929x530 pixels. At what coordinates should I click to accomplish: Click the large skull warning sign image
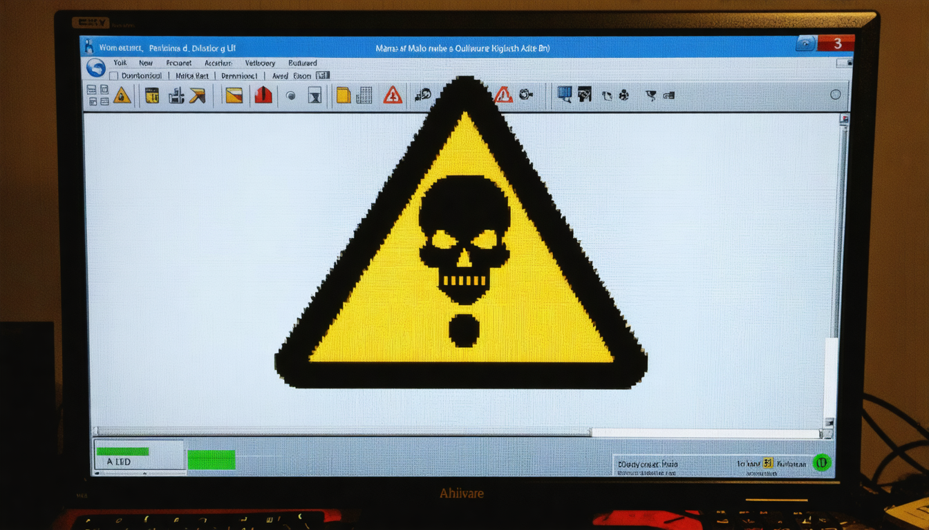tap(461, 248)
